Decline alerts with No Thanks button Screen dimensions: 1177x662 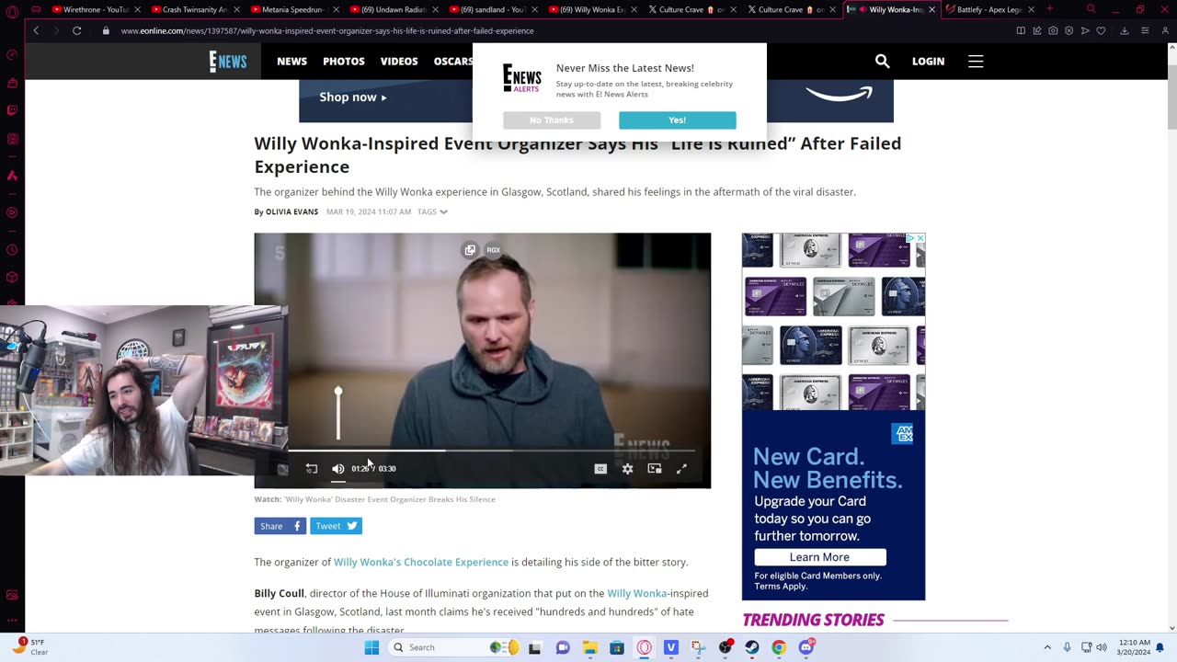coord(552,120)
